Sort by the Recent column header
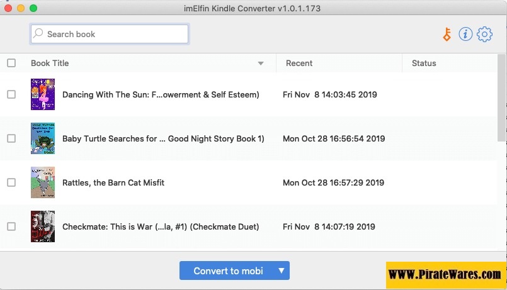This screenshot has height=290, width=507. 299,63
